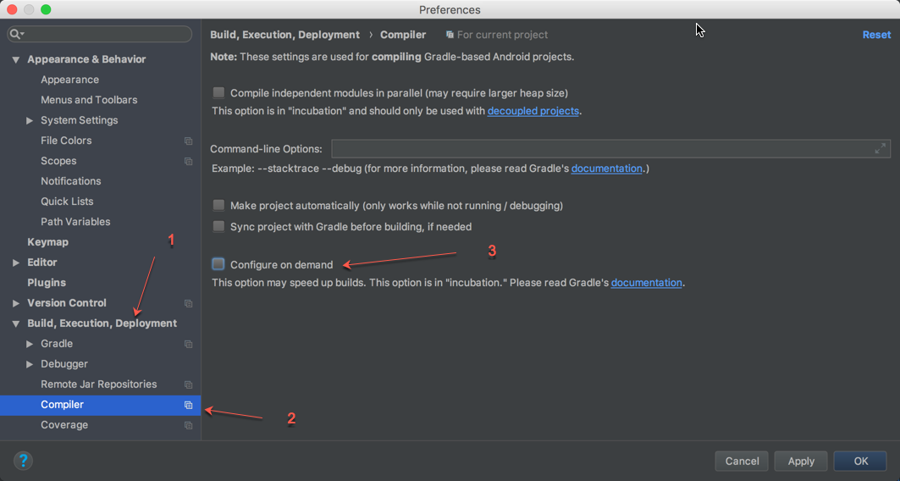
Task: Enable Compile independent modules in parallel
Action: click(x=218, y=92)
